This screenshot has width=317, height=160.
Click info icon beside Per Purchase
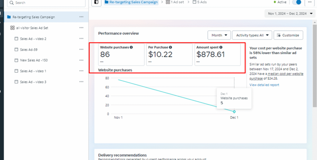tap(171, 48)
